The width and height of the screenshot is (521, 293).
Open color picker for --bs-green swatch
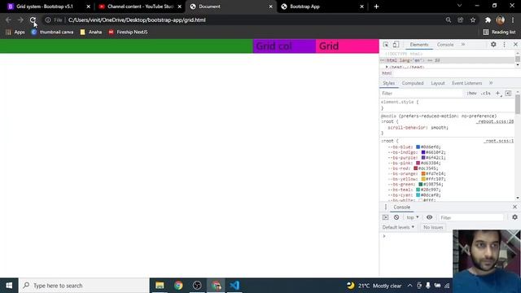(421, 184)
